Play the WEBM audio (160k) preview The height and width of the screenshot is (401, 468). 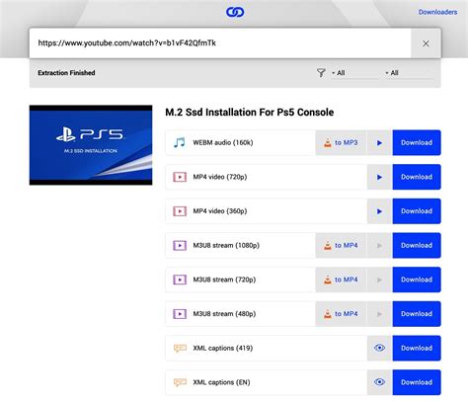click(x=379, y=142)
